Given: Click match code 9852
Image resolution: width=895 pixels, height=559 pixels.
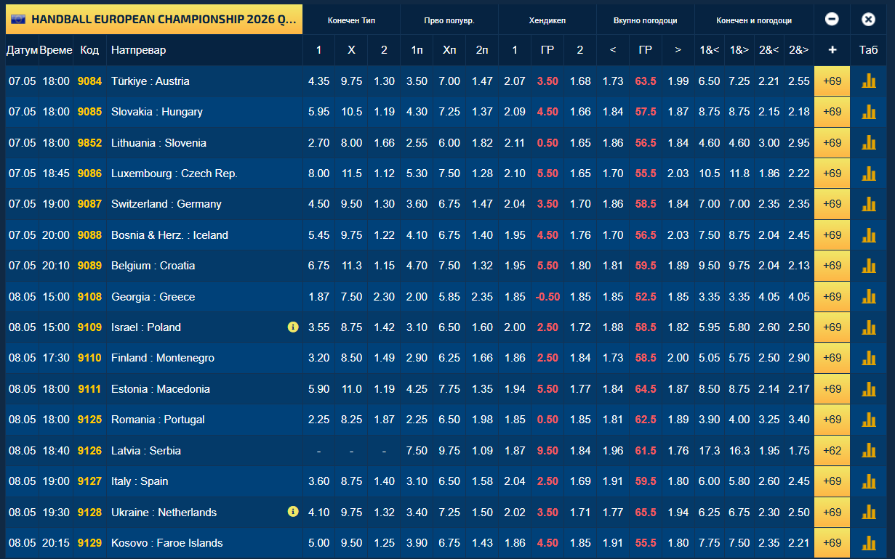Looking at the screenshot, I should coord(90,143).
